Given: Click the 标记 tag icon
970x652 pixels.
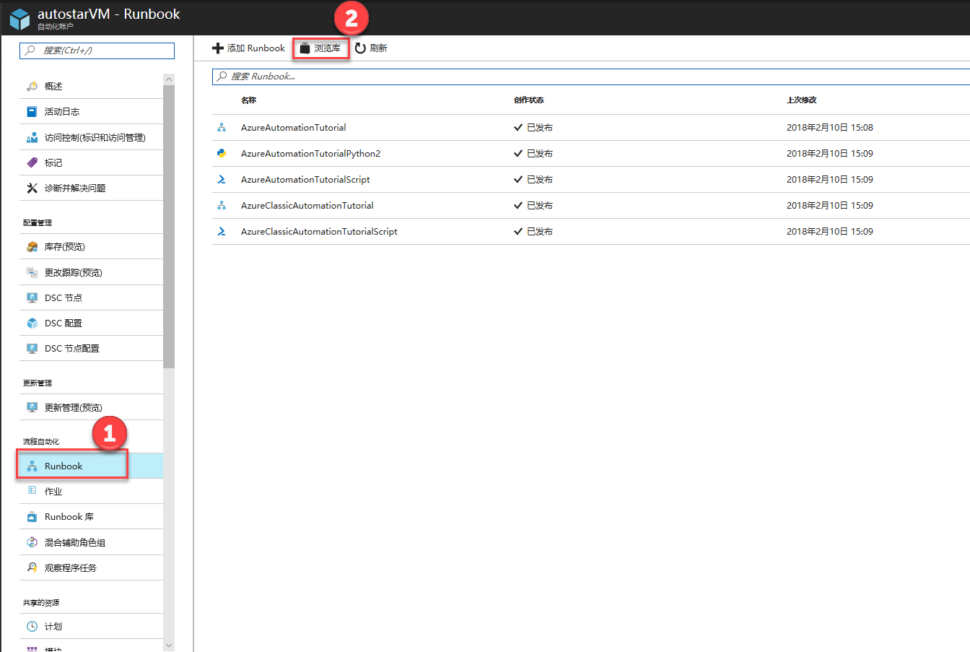Looking at the screenshot, I should 32,162.
